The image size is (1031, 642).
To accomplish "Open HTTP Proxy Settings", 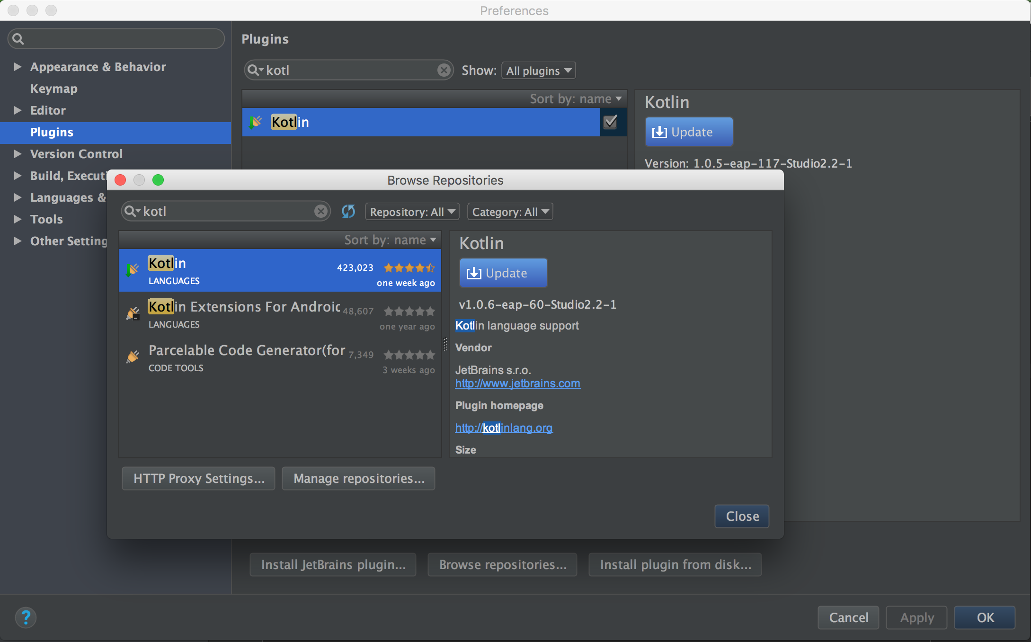I will 198,479.
